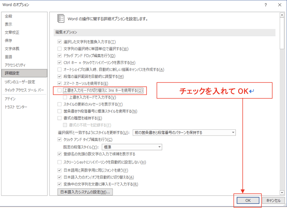The height and width of the screenshot is (208, 287).
Task: Click the help question mark icon
Action: [x=266, y=5]
